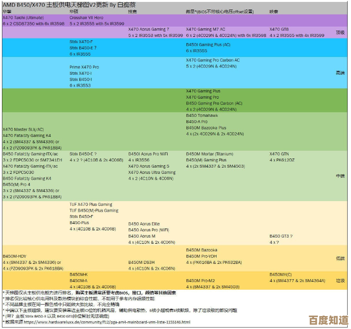The image size is (351, 329).
Task: Click the 百度知道 watermark logo
Action: (328, 319)
